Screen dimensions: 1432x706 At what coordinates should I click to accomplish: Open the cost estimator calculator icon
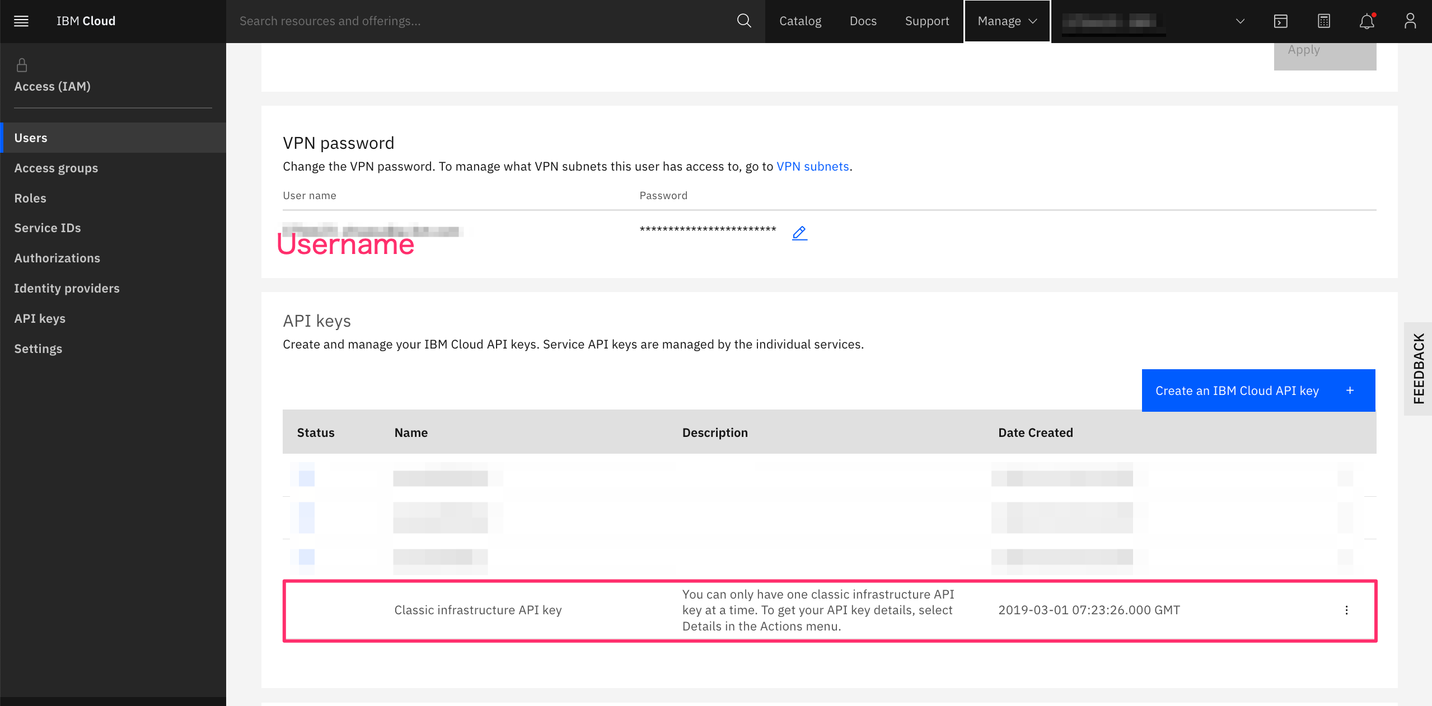point(1324,21)
